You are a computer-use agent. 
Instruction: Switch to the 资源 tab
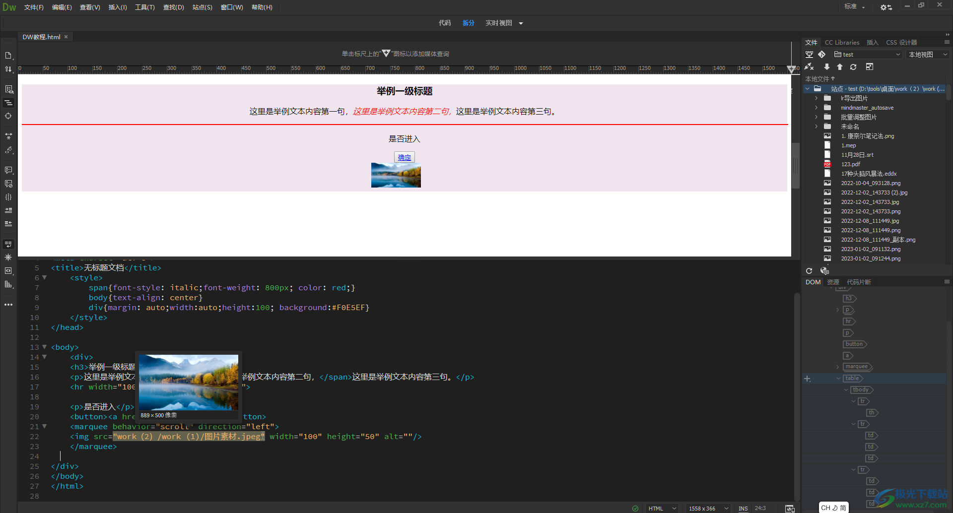click(833, 282)
